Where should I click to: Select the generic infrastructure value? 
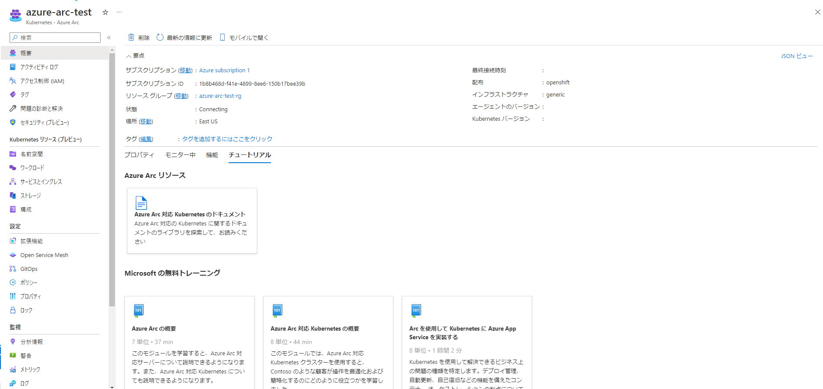[x=555, y=95]
